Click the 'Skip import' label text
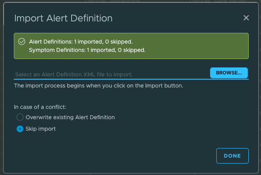The height and width of the screenshot is (175, 261). click(x=40, y=129)
